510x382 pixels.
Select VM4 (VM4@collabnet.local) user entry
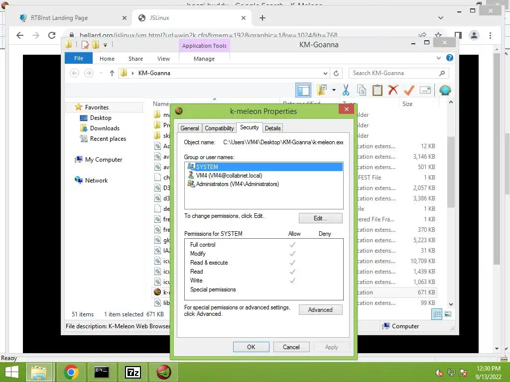tap(229, 176)
